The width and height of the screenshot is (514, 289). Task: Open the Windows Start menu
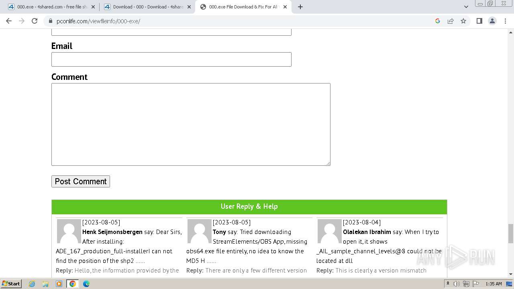point(11,284)
